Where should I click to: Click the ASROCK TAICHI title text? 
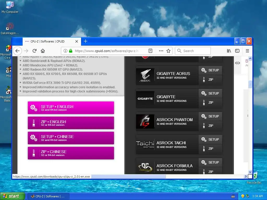point(171,143)
